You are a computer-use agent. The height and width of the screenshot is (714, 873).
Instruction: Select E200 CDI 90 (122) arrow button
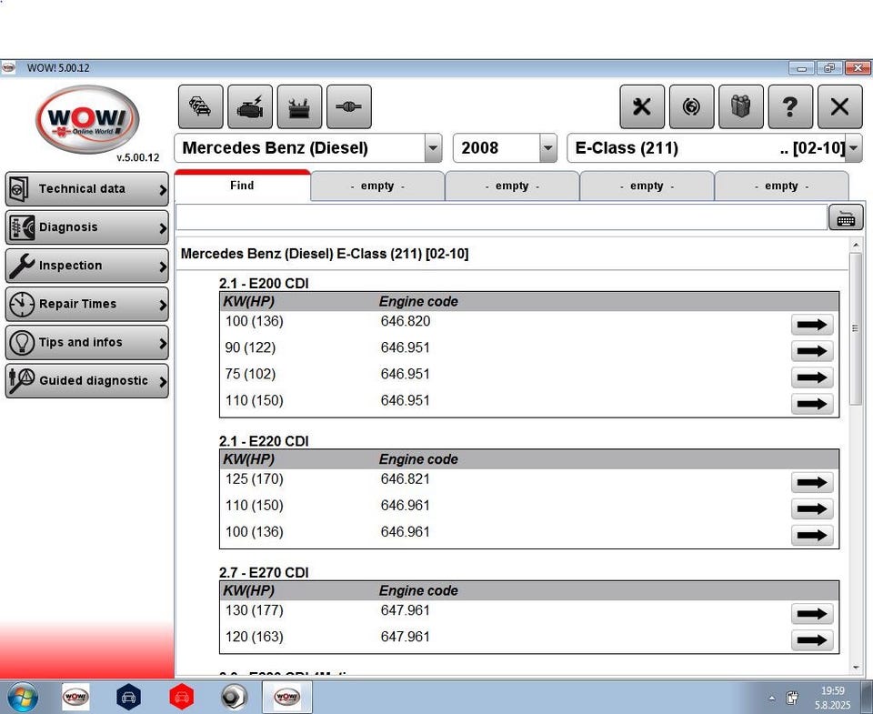pos(812,351)
